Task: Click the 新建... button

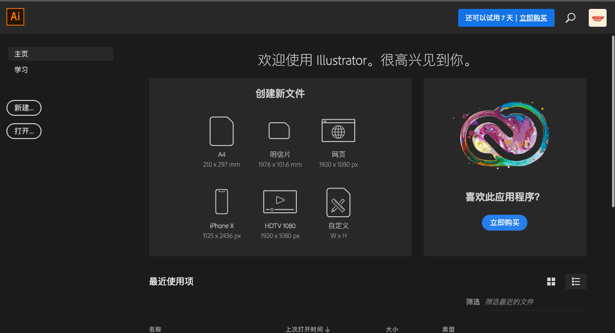Action: 24,108
